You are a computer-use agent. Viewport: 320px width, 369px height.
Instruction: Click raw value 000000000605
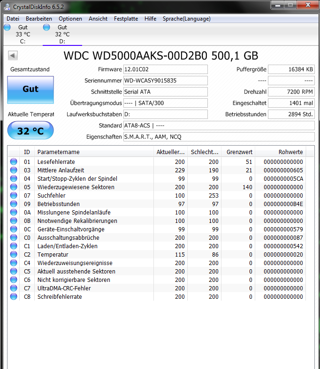point(283,170)
